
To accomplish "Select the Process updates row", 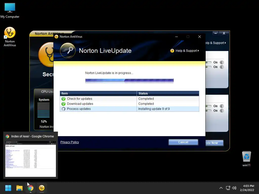I will click(x=129, y=109).
